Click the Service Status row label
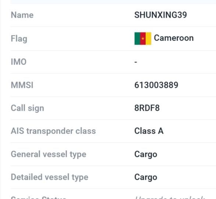Viewport: 216px width, 199px height. point(38,198)
